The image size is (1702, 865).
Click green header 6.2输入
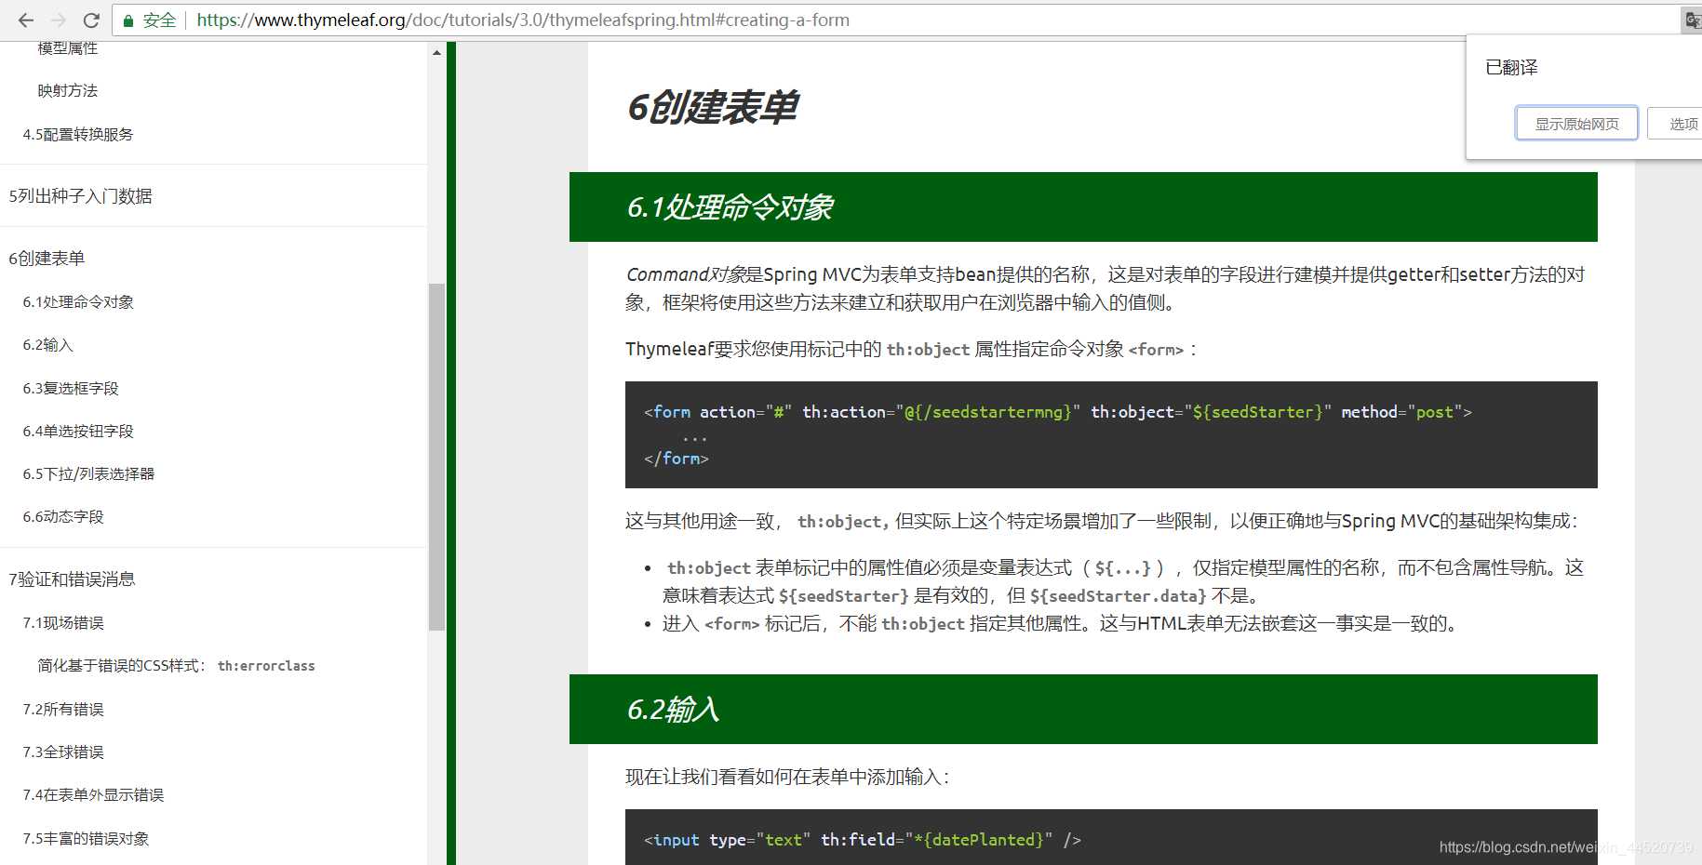pos(1083,709)
